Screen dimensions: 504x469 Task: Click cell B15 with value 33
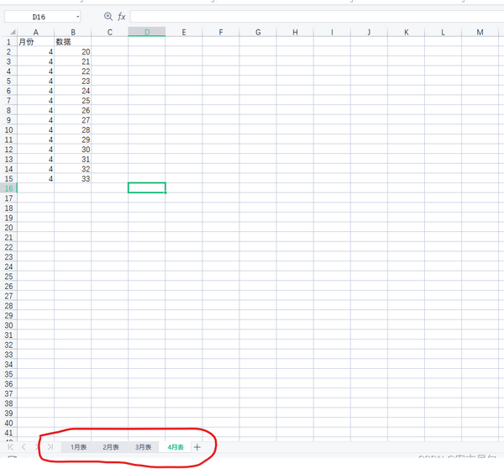tap(73, 178)
